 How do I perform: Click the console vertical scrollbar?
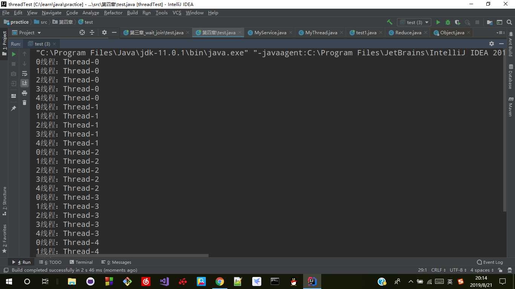point(505,131)
